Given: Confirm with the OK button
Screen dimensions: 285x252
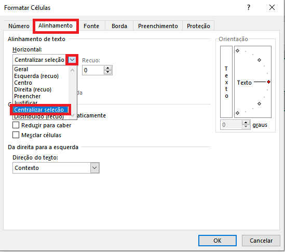Looking at the screenshot, I should pos(218,241).
